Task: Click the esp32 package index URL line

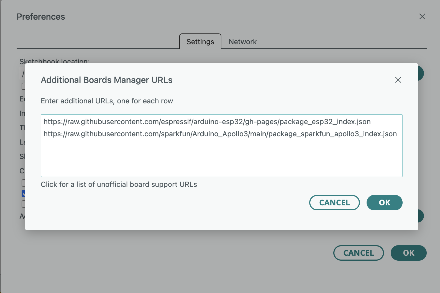Action: click(x=207, y=122)
